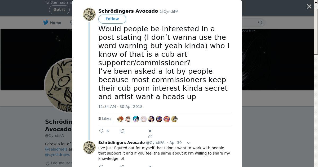Screen dimensions: 318x167
Task: Open the 8 Likes list
Action: click(105, 118)
